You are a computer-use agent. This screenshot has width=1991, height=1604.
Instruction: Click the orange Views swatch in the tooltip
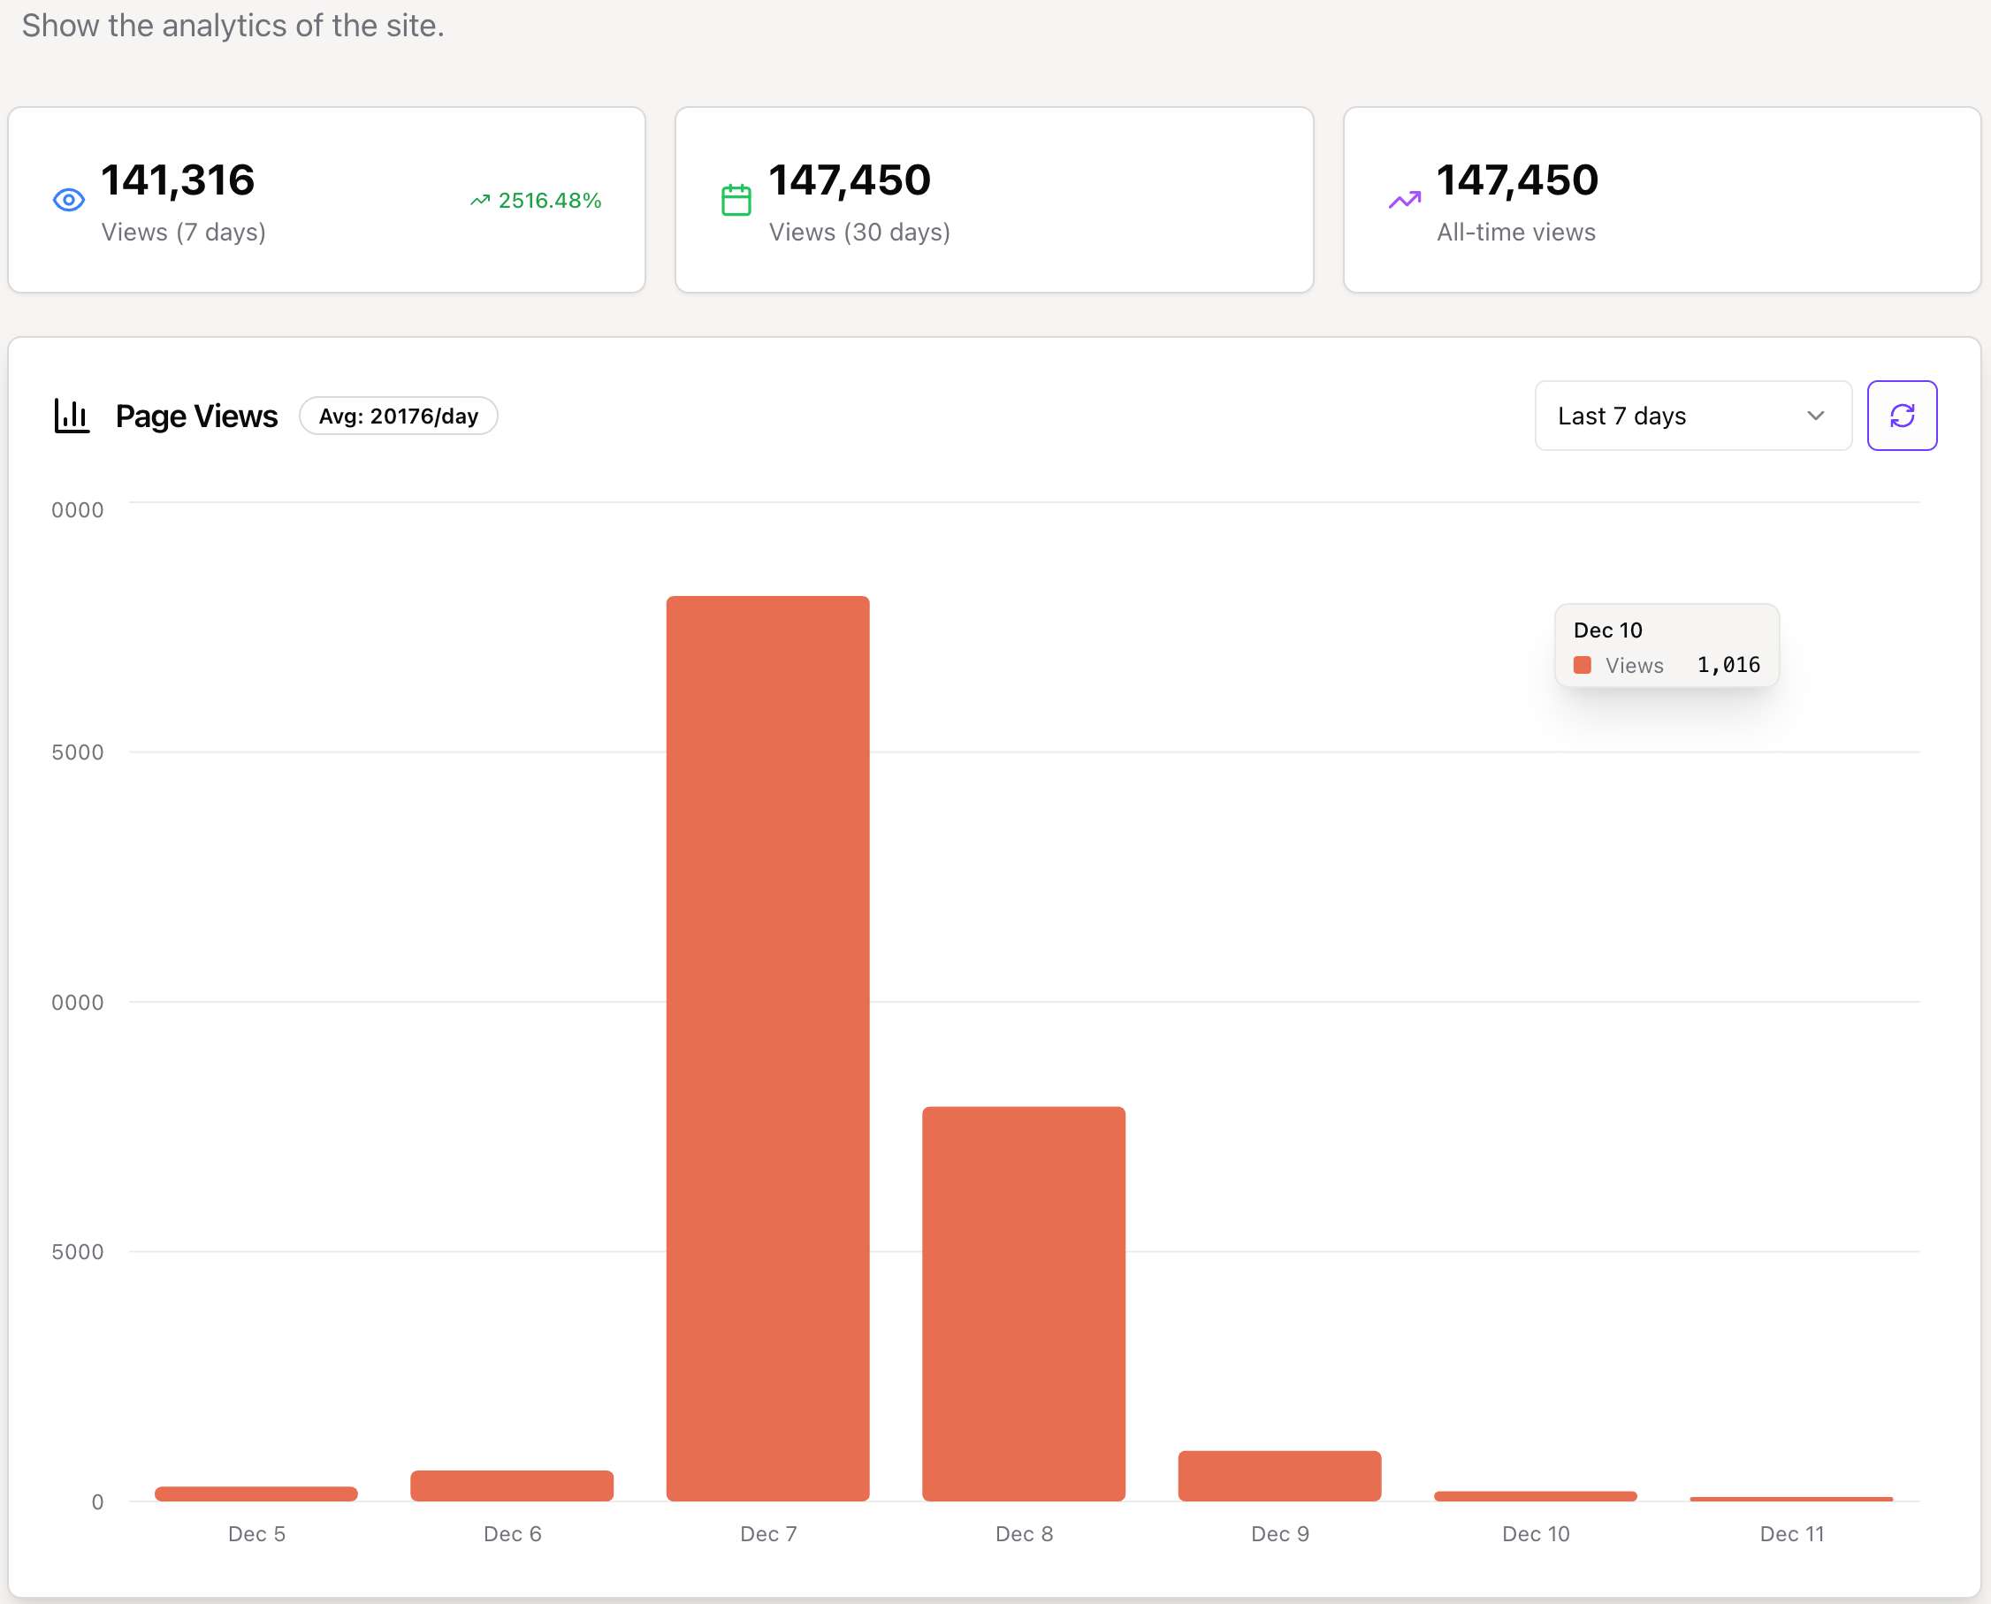tap(1582, 665)
